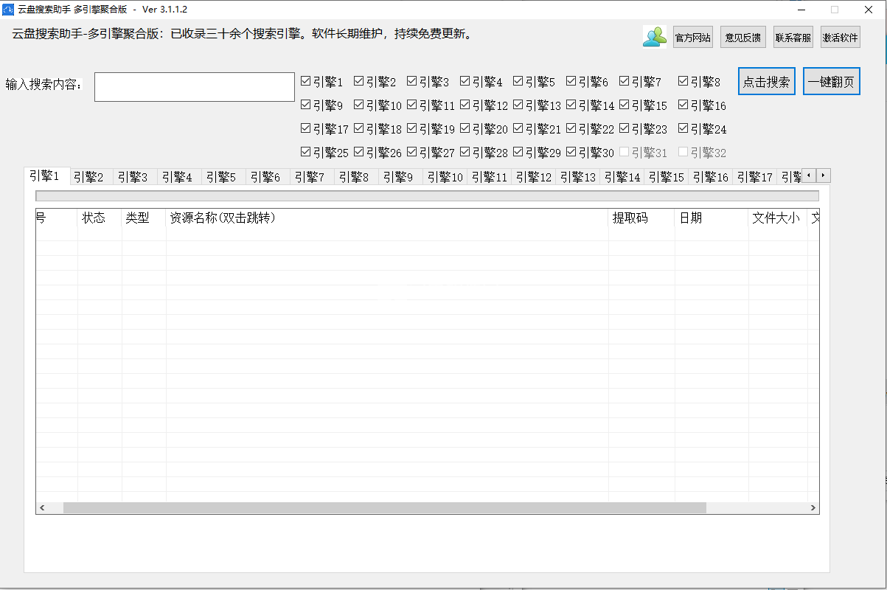
Task: Toggle the 引擎30 checkbox
Action: point(571,152)
